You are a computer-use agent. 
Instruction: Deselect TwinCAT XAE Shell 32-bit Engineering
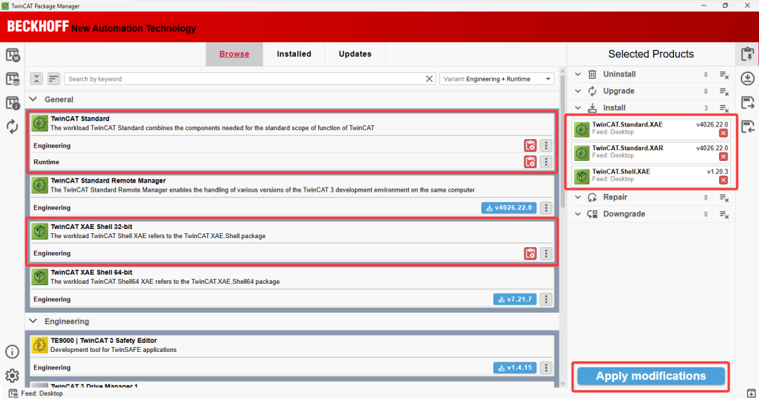(531, 253)
